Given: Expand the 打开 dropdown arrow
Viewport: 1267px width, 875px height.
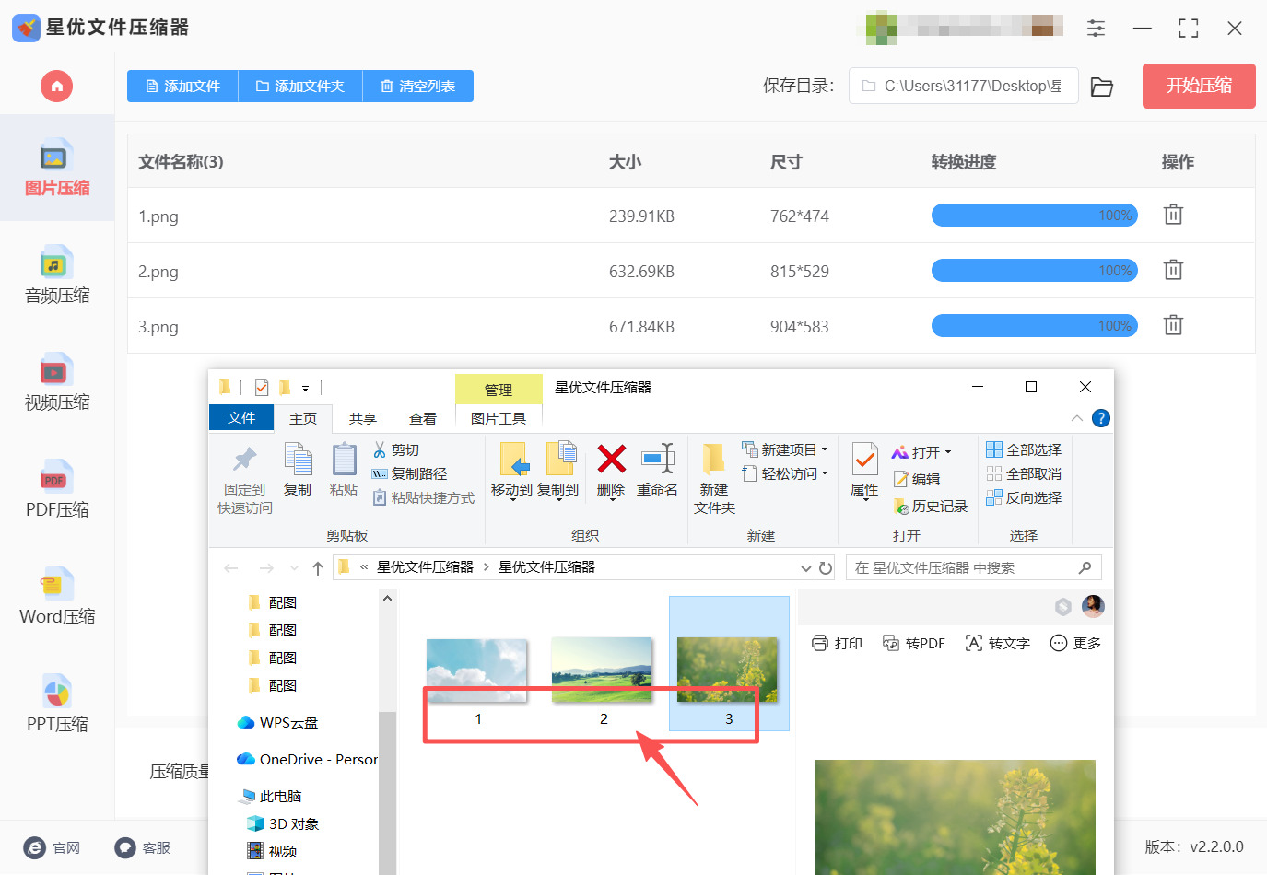Looking at the screenshot, I should (x=947, y=452).
